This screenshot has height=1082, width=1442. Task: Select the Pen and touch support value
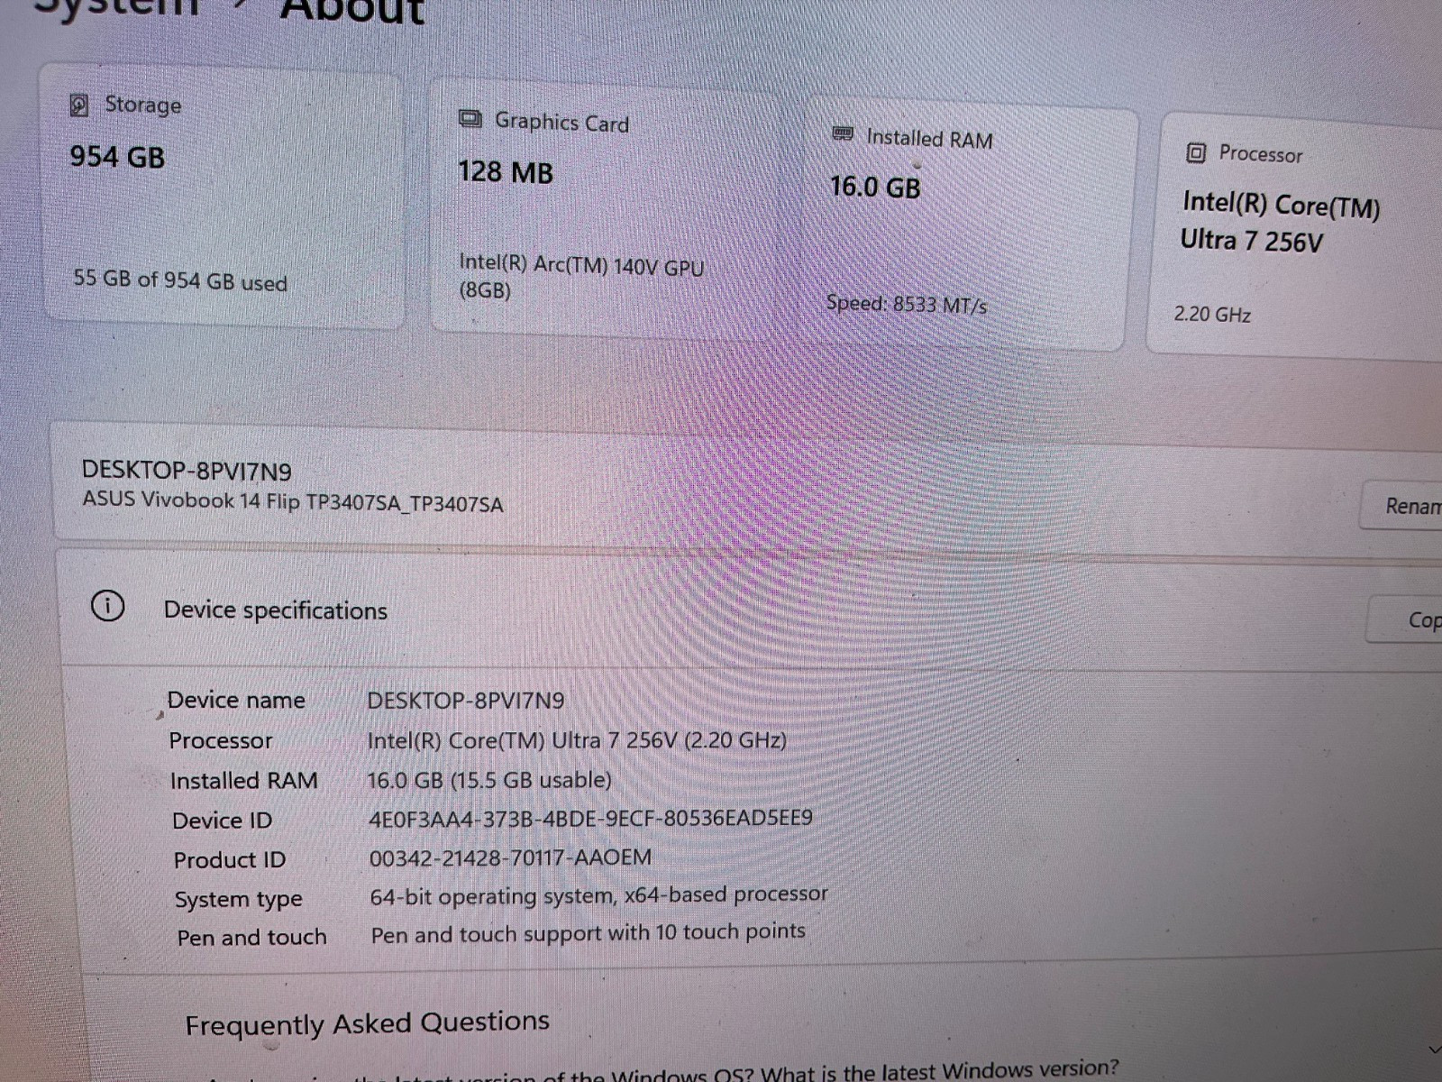click(588, 933)
